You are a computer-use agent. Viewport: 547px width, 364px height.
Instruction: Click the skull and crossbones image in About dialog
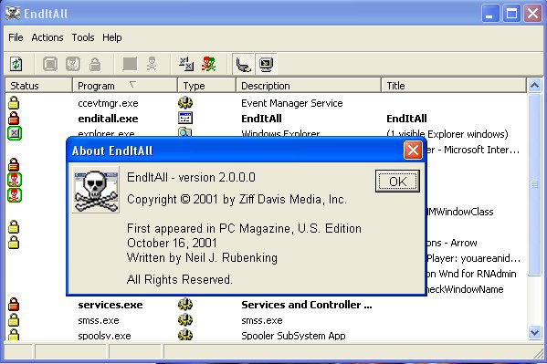[x=96, y=190]
